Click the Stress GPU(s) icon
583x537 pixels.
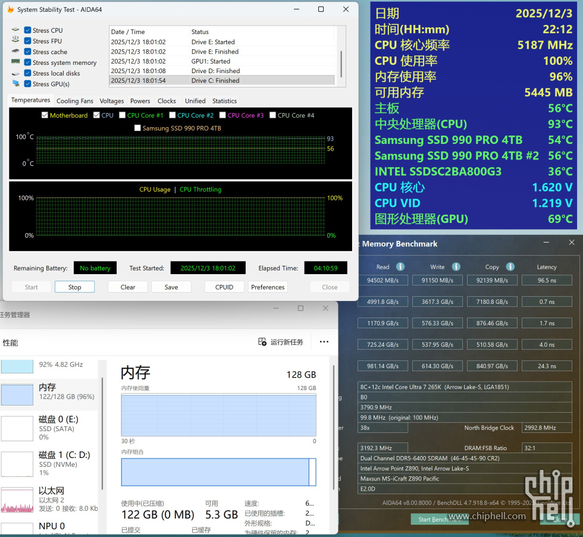pyautogui.click(x=15, y=84)
